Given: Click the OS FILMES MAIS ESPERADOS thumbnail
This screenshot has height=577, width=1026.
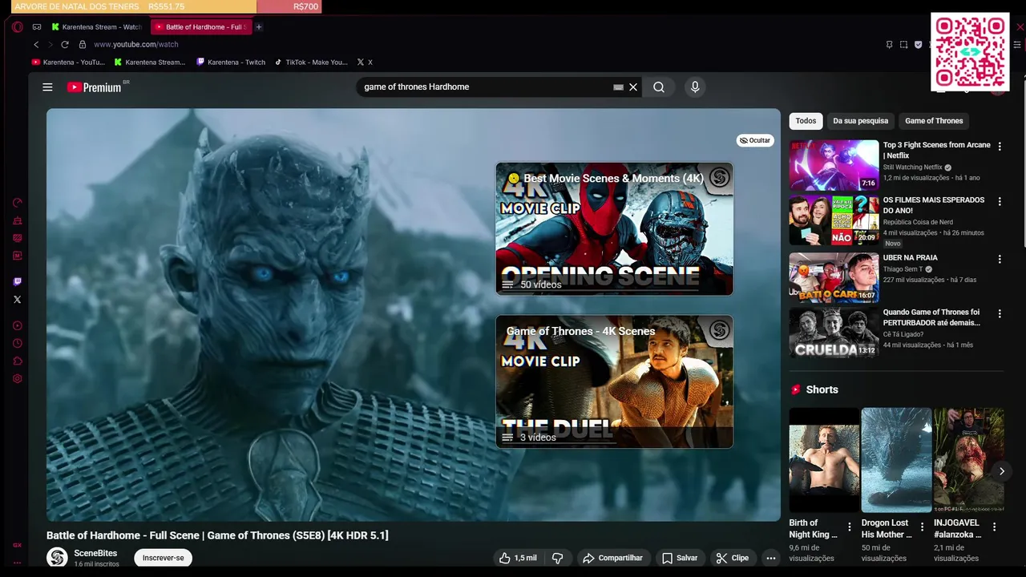Looking at the screenshot, I should 834,220.
